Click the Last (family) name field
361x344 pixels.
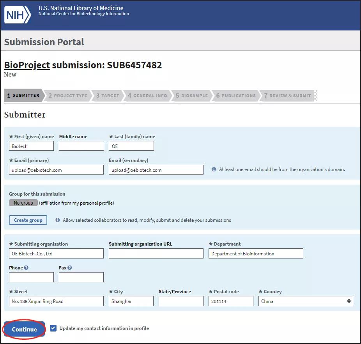pos(131,146)
